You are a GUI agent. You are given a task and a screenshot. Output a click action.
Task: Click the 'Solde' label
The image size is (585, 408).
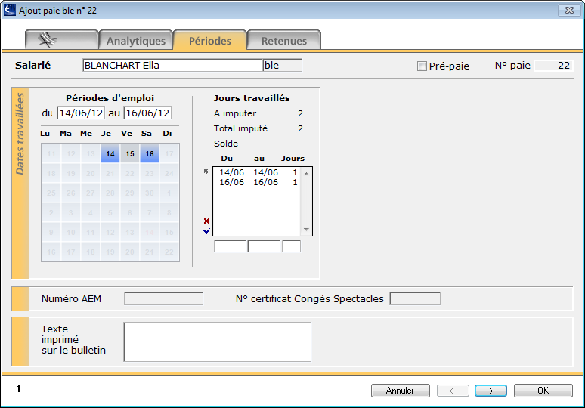[226, 144]
